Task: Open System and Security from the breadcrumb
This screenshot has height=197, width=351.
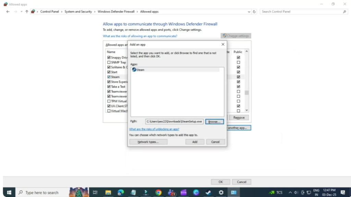Action: [x=78, y=11]
